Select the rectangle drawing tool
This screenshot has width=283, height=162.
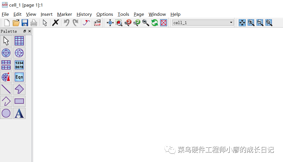tap(19, 101)
